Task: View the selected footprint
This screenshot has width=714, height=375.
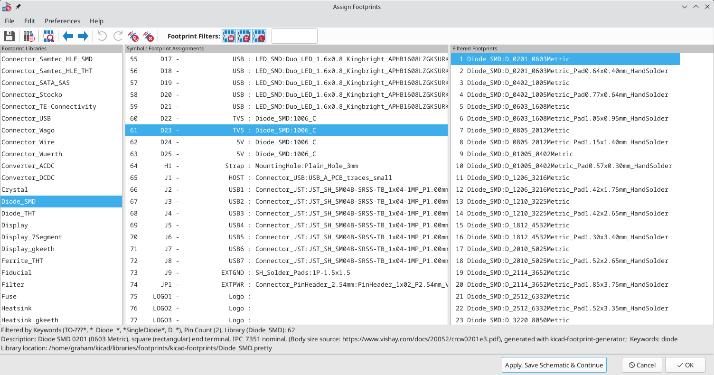Action: (x=48, y=36)
